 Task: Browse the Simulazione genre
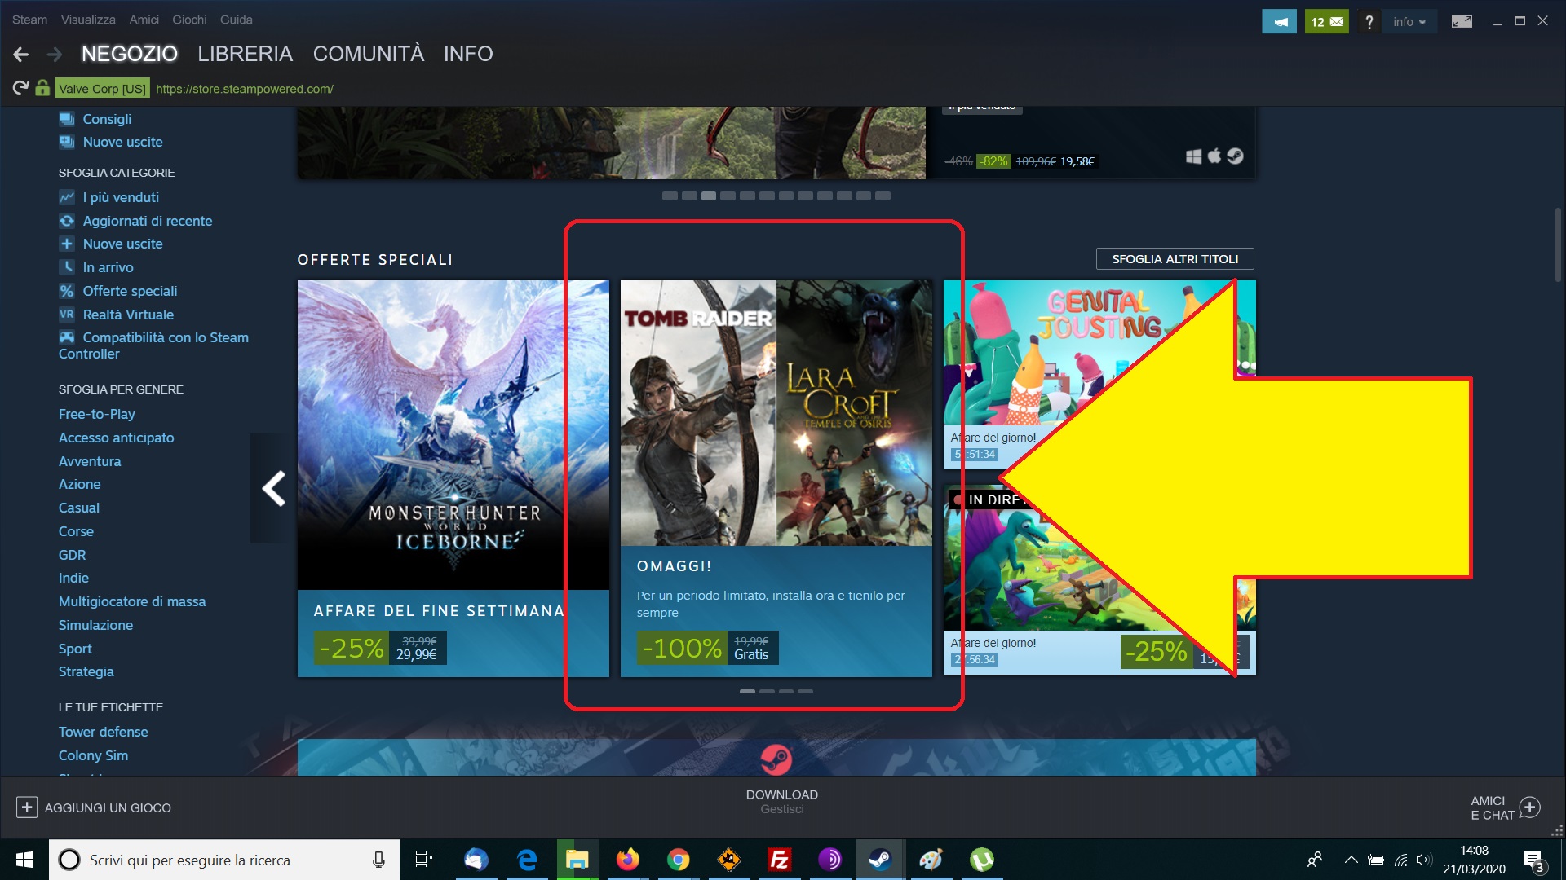point(95,625)
